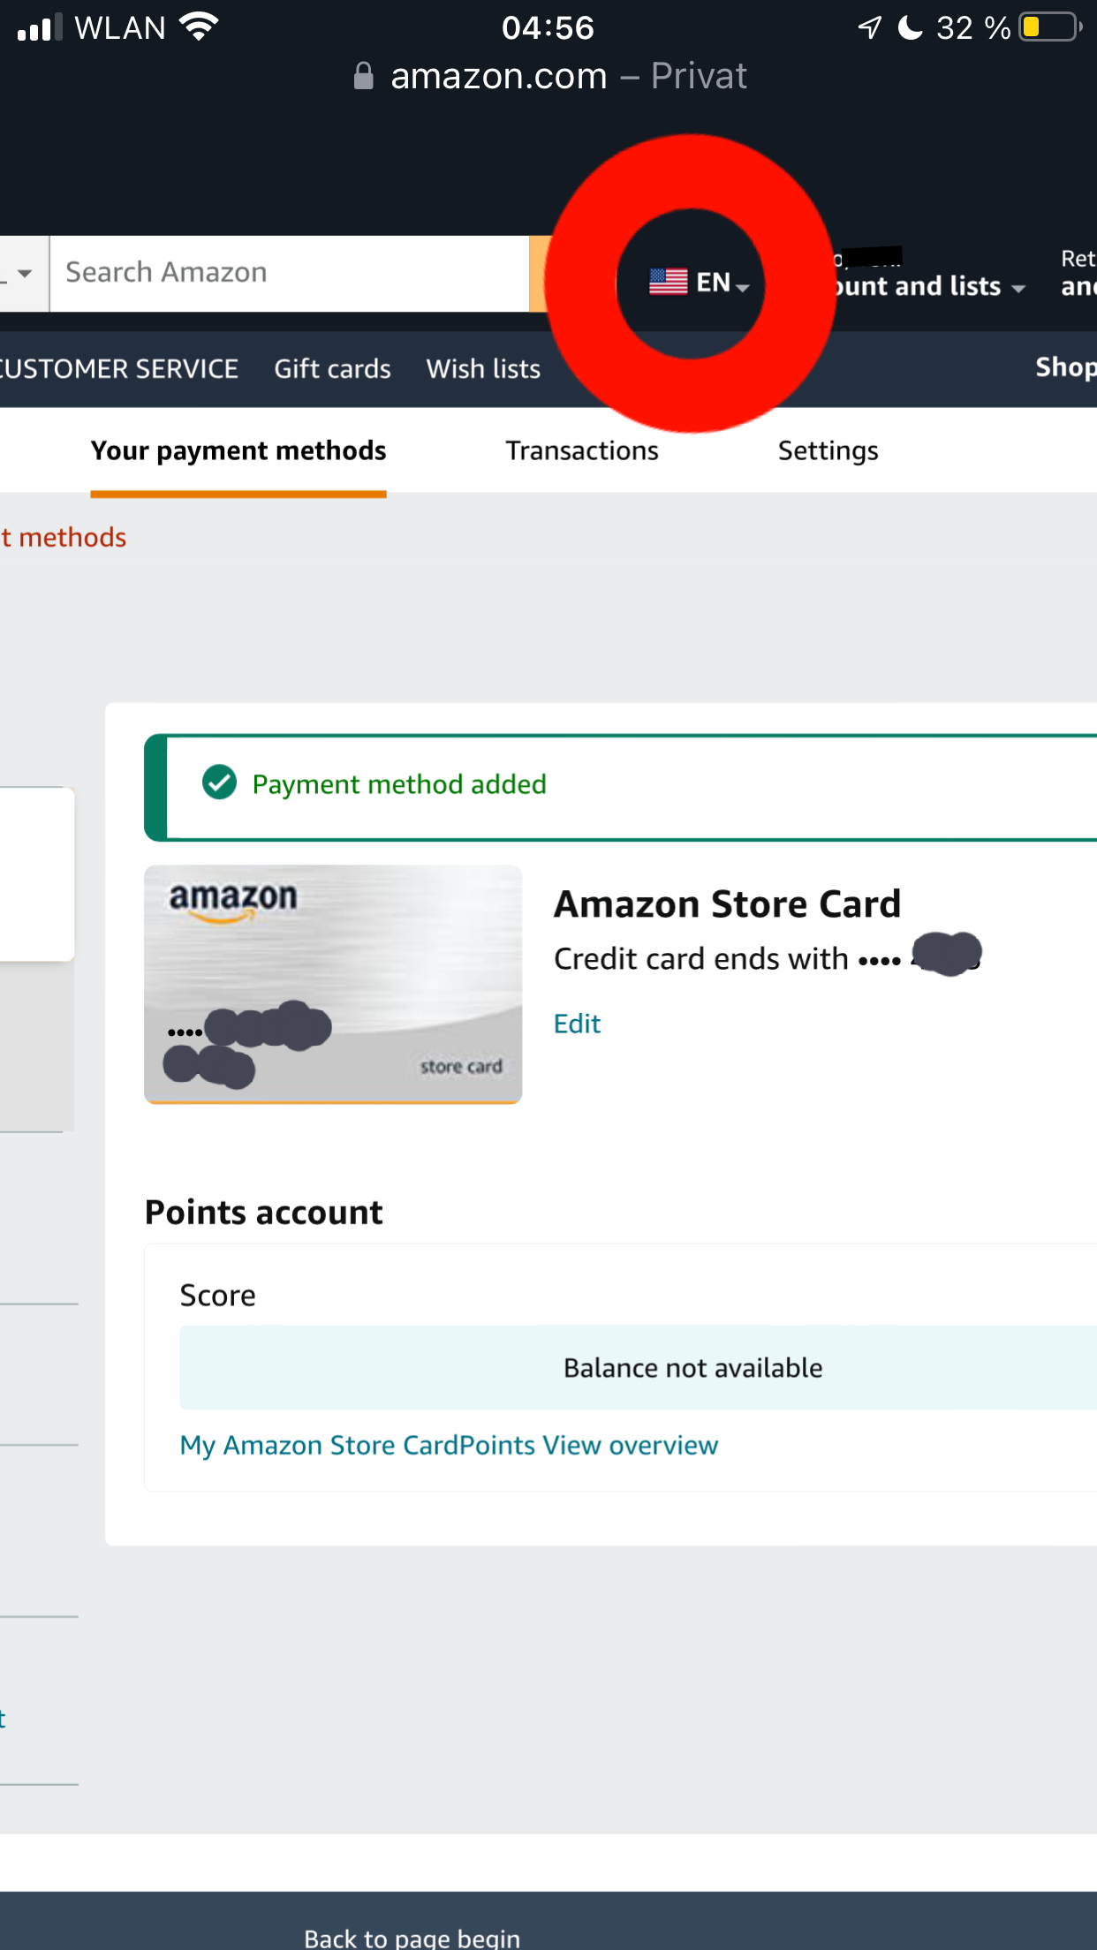Open the search category dropdown arrow

(x=25, y=273)
